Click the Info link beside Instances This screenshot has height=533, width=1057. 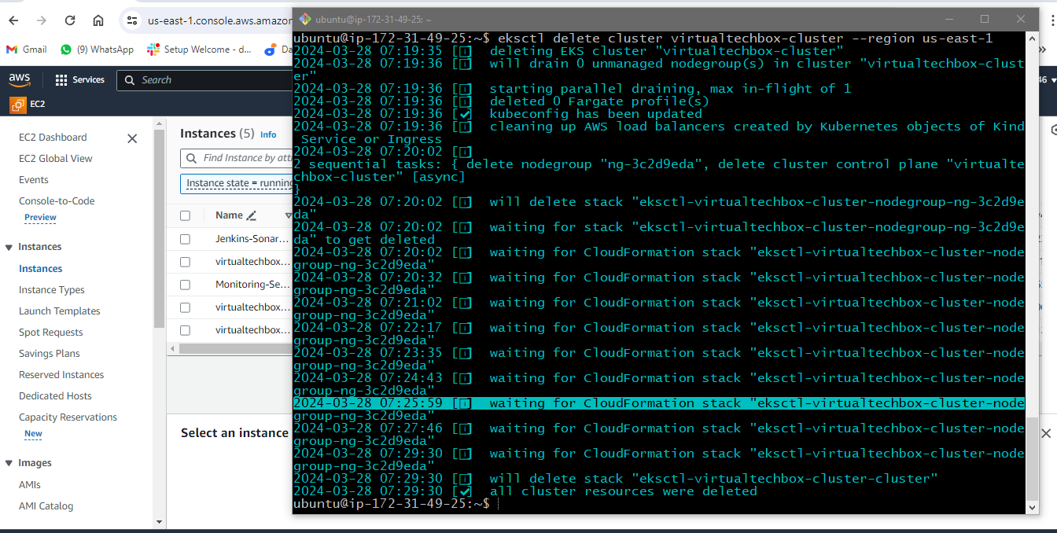pyautogui.click(x=268, y=134)
